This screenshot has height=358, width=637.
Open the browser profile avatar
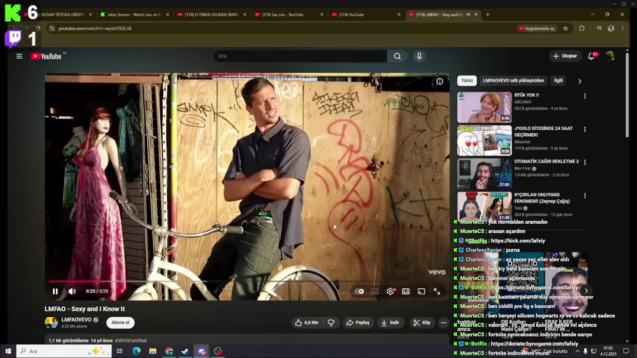pyautogui.click(x=611, y=28)
